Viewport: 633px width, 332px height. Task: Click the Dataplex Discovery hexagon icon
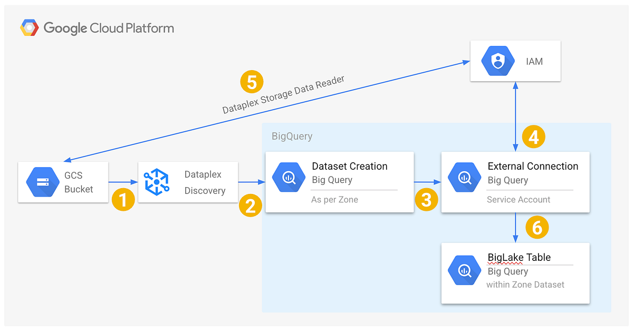tap(156, 182)
